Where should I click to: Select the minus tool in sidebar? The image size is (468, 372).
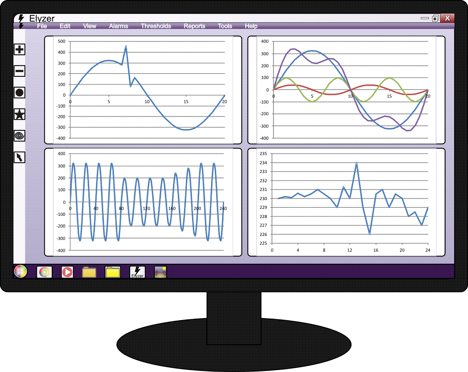(x=19, y=71)
